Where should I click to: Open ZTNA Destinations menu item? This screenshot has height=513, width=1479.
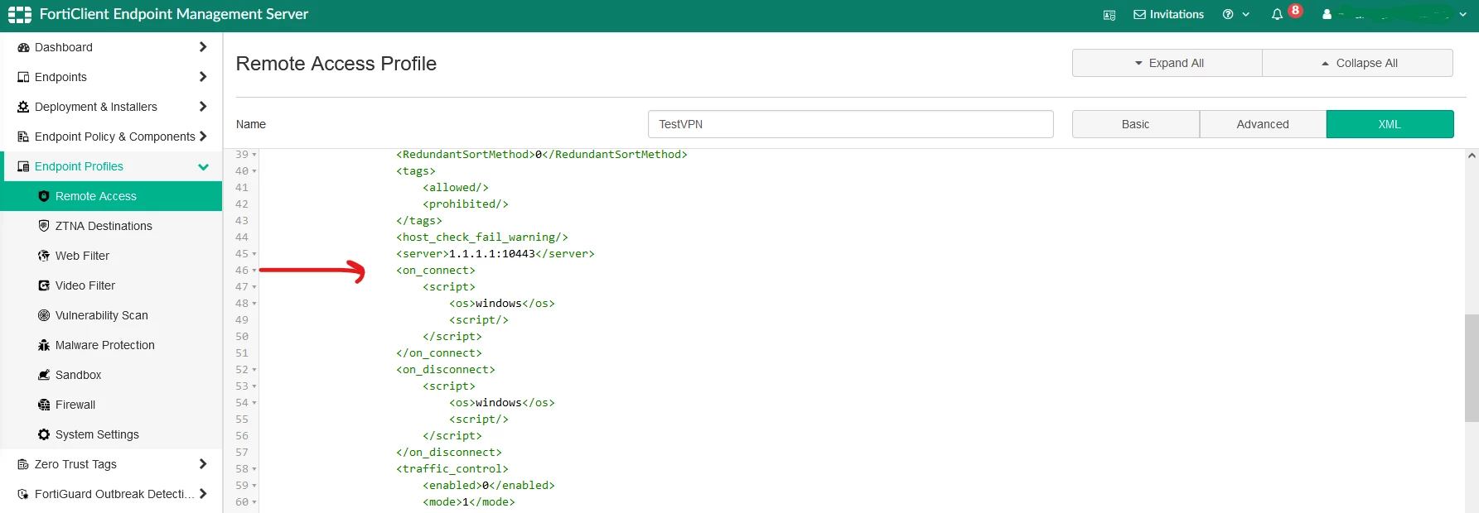click(111, 226)
